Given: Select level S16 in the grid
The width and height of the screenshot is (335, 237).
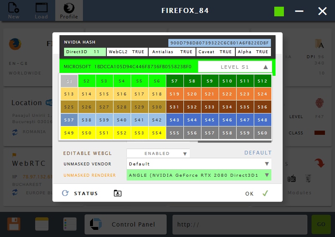Looking at the screenshot, I should pyautogui.click(x=122, y=94).
